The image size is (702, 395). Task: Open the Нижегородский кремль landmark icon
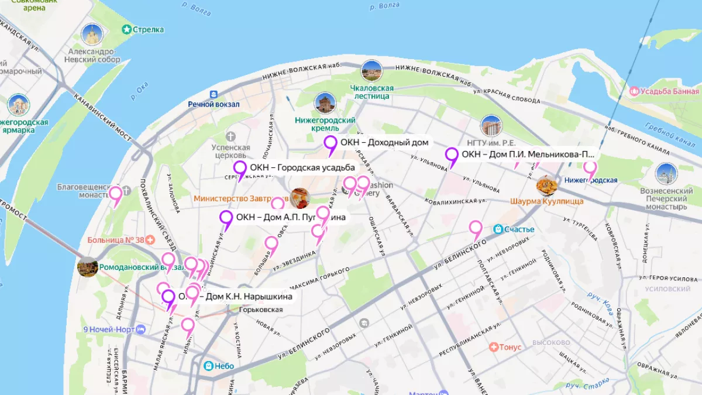click(325, 103)
